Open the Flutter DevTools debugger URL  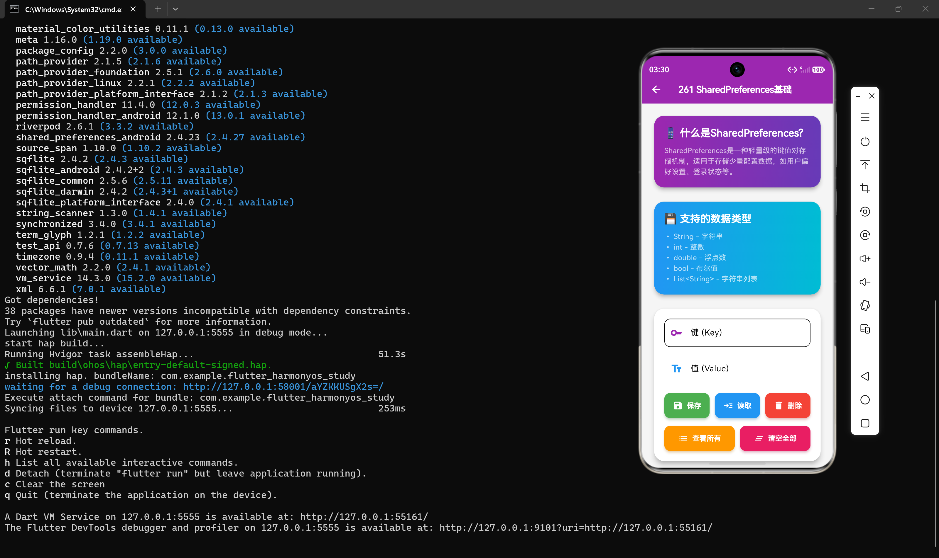[x=576, y=528]
